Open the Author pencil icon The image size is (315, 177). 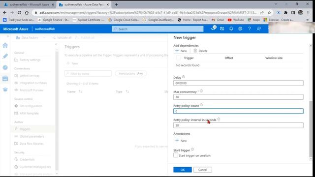(x=5, y=56)
